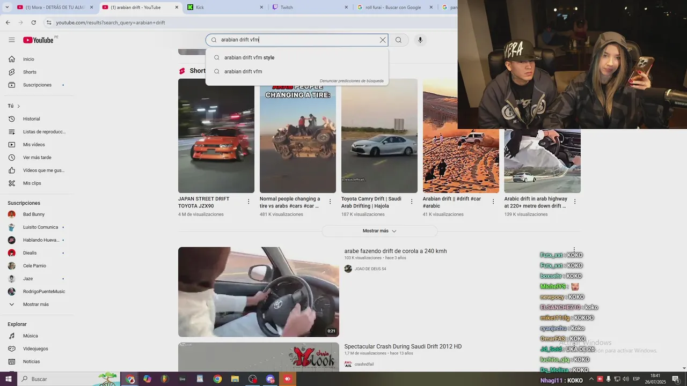Open options for Toyota Camry Drift short

point(412,202)
